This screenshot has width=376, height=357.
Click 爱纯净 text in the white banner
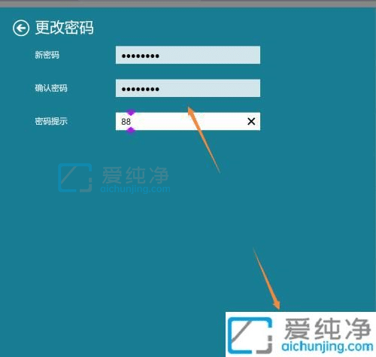pyautogui.click(x=327, y=328)
